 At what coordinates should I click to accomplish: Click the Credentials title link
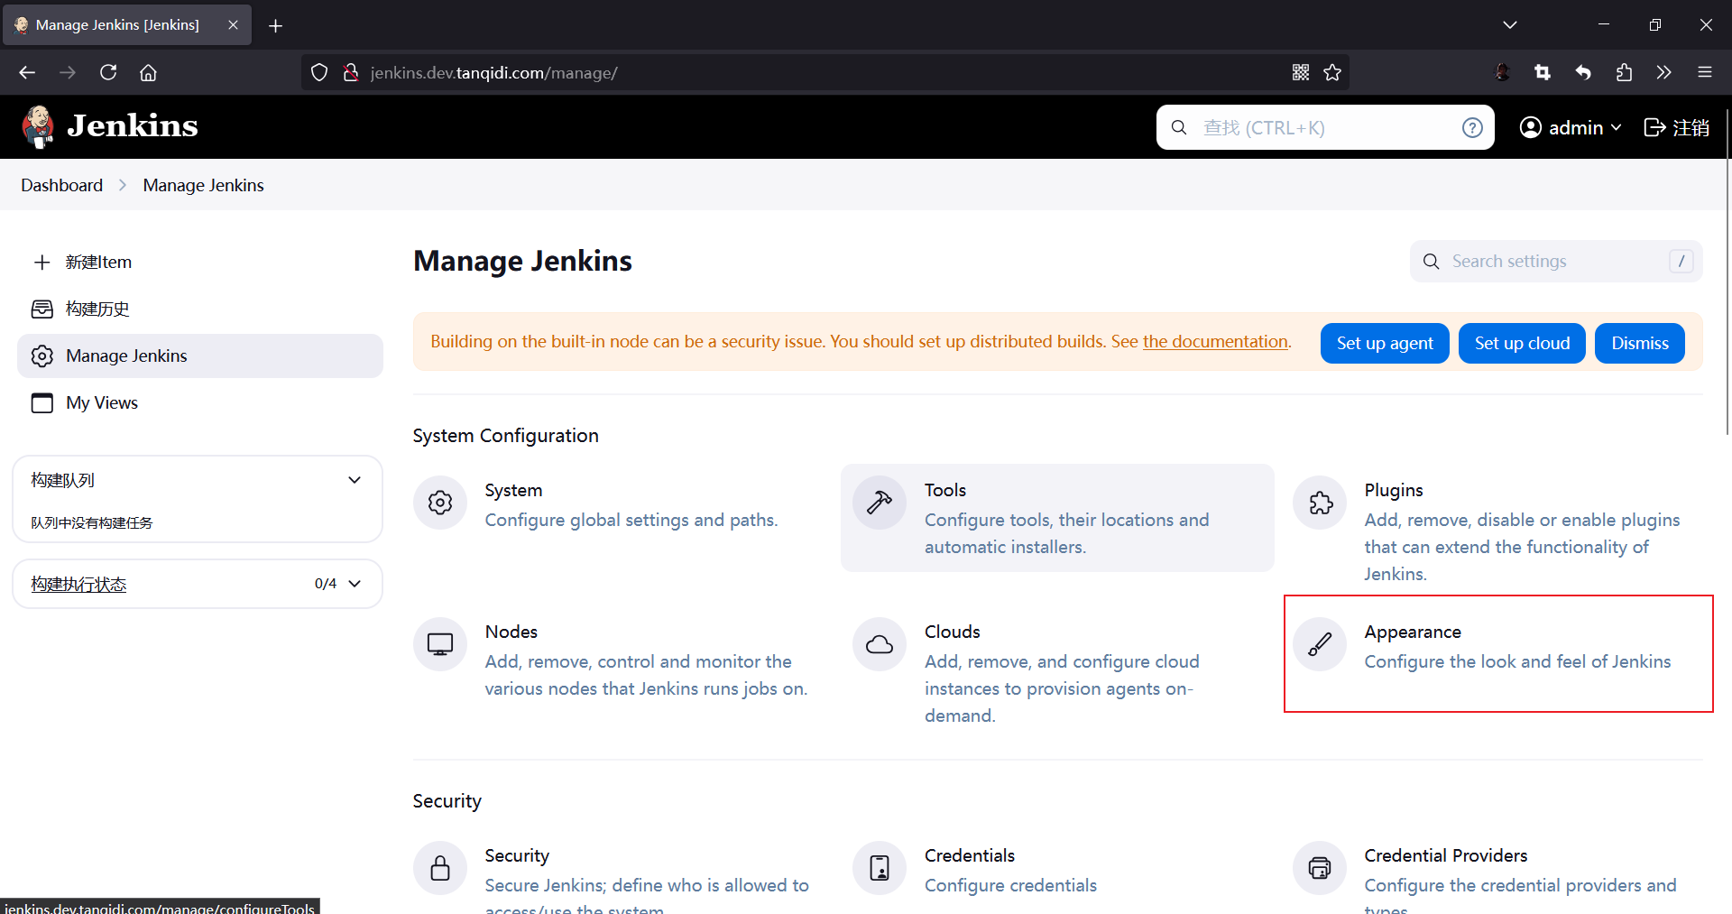coord(970,856)
